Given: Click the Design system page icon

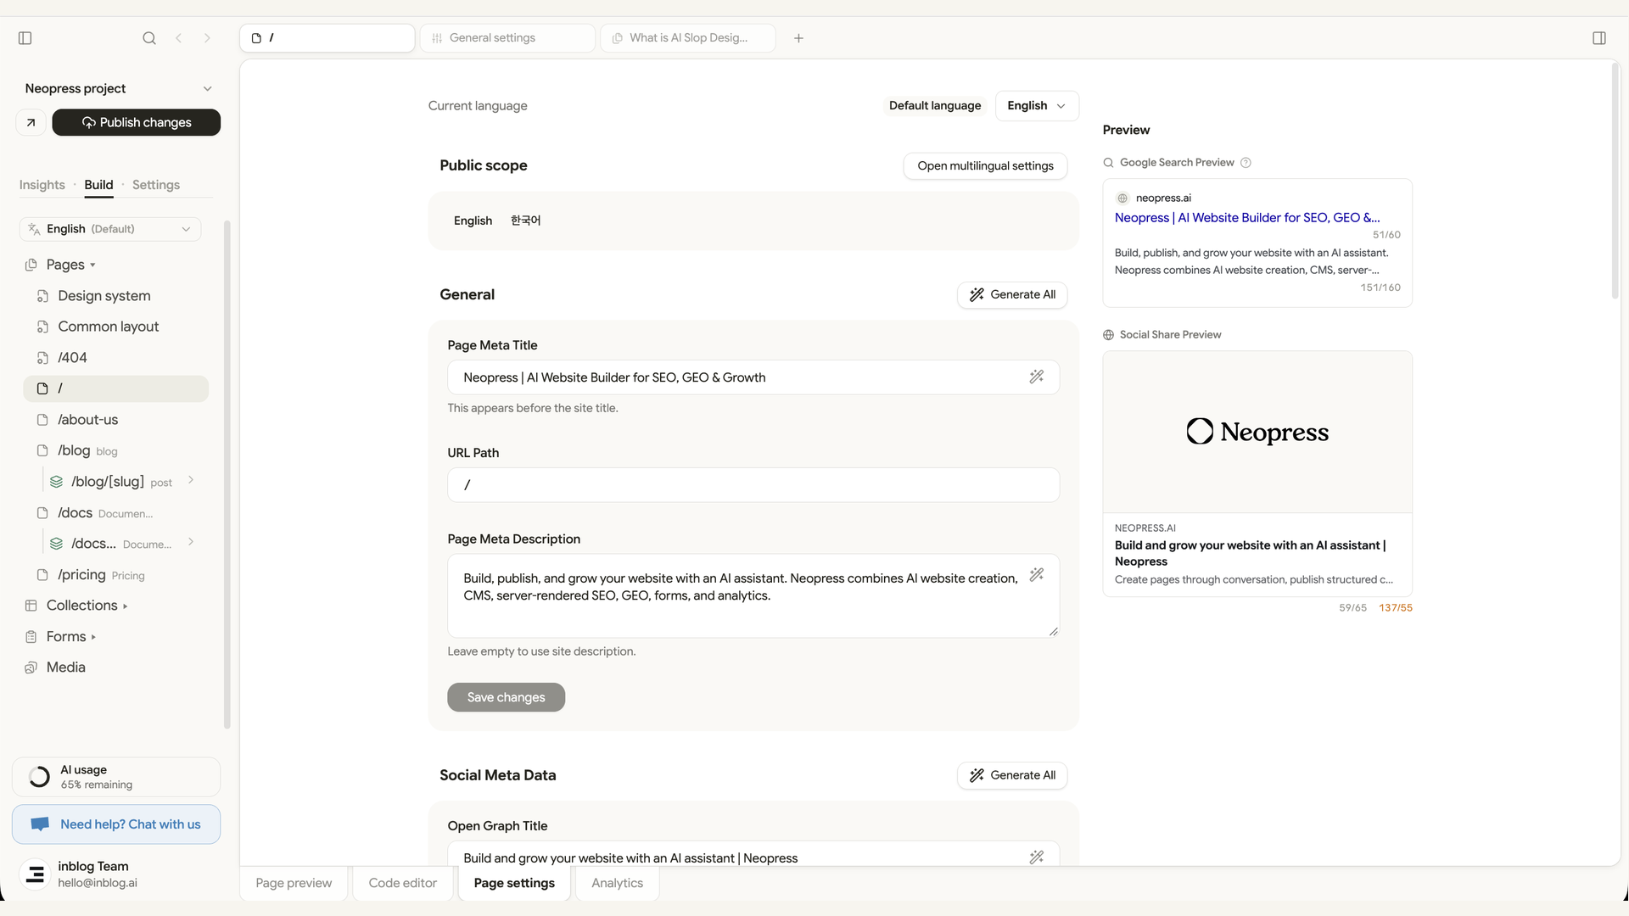Looking at the screenshot, I should pos(42,296).
